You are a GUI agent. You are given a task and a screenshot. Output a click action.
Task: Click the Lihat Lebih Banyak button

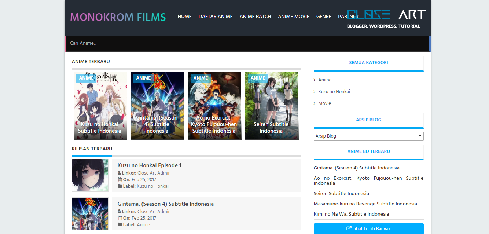[x=369, y=229]
